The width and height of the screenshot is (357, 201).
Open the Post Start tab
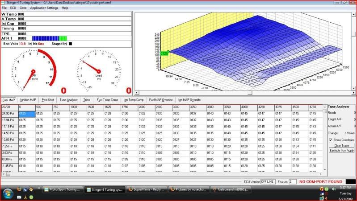click(48, 100)
